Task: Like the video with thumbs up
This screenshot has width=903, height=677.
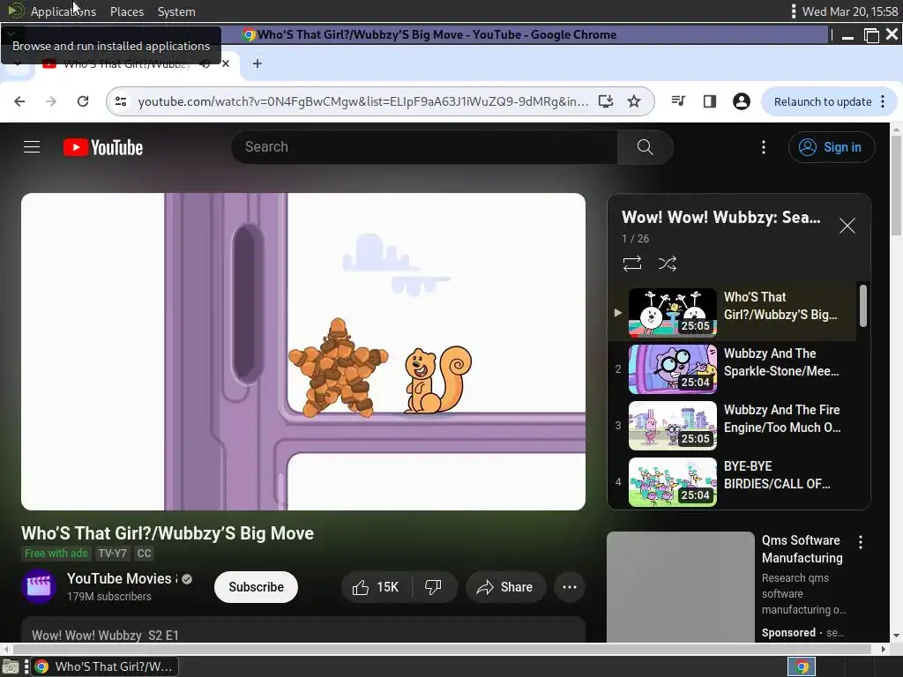Action: point(376,586)
